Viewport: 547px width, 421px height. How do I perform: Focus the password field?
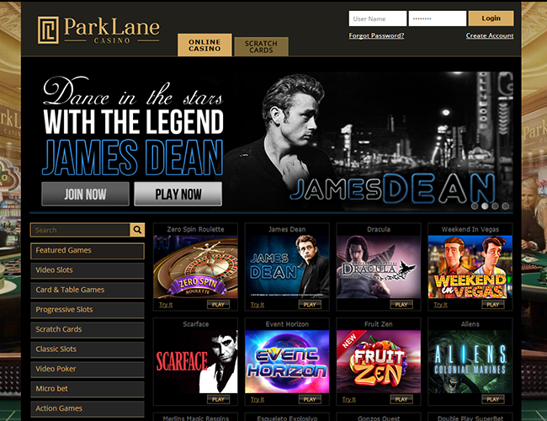(438, 19)
